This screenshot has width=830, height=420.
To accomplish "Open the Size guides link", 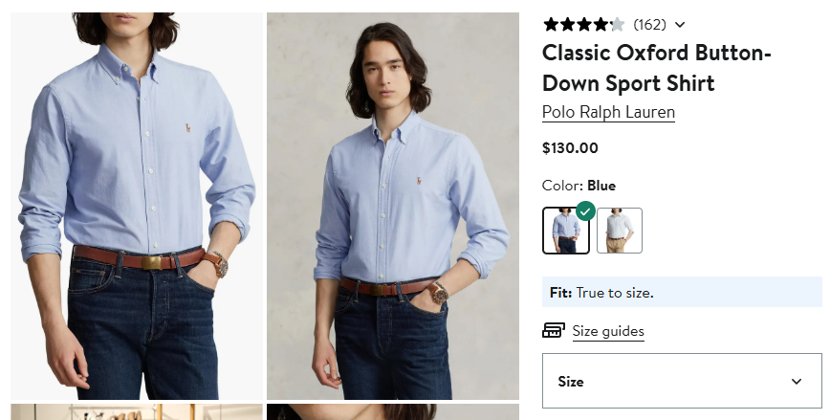I will (608, 332).
